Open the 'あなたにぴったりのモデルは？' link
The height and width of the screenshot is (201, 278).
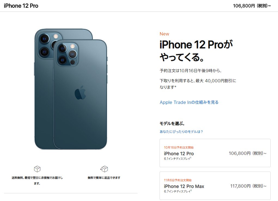[181, 131]
